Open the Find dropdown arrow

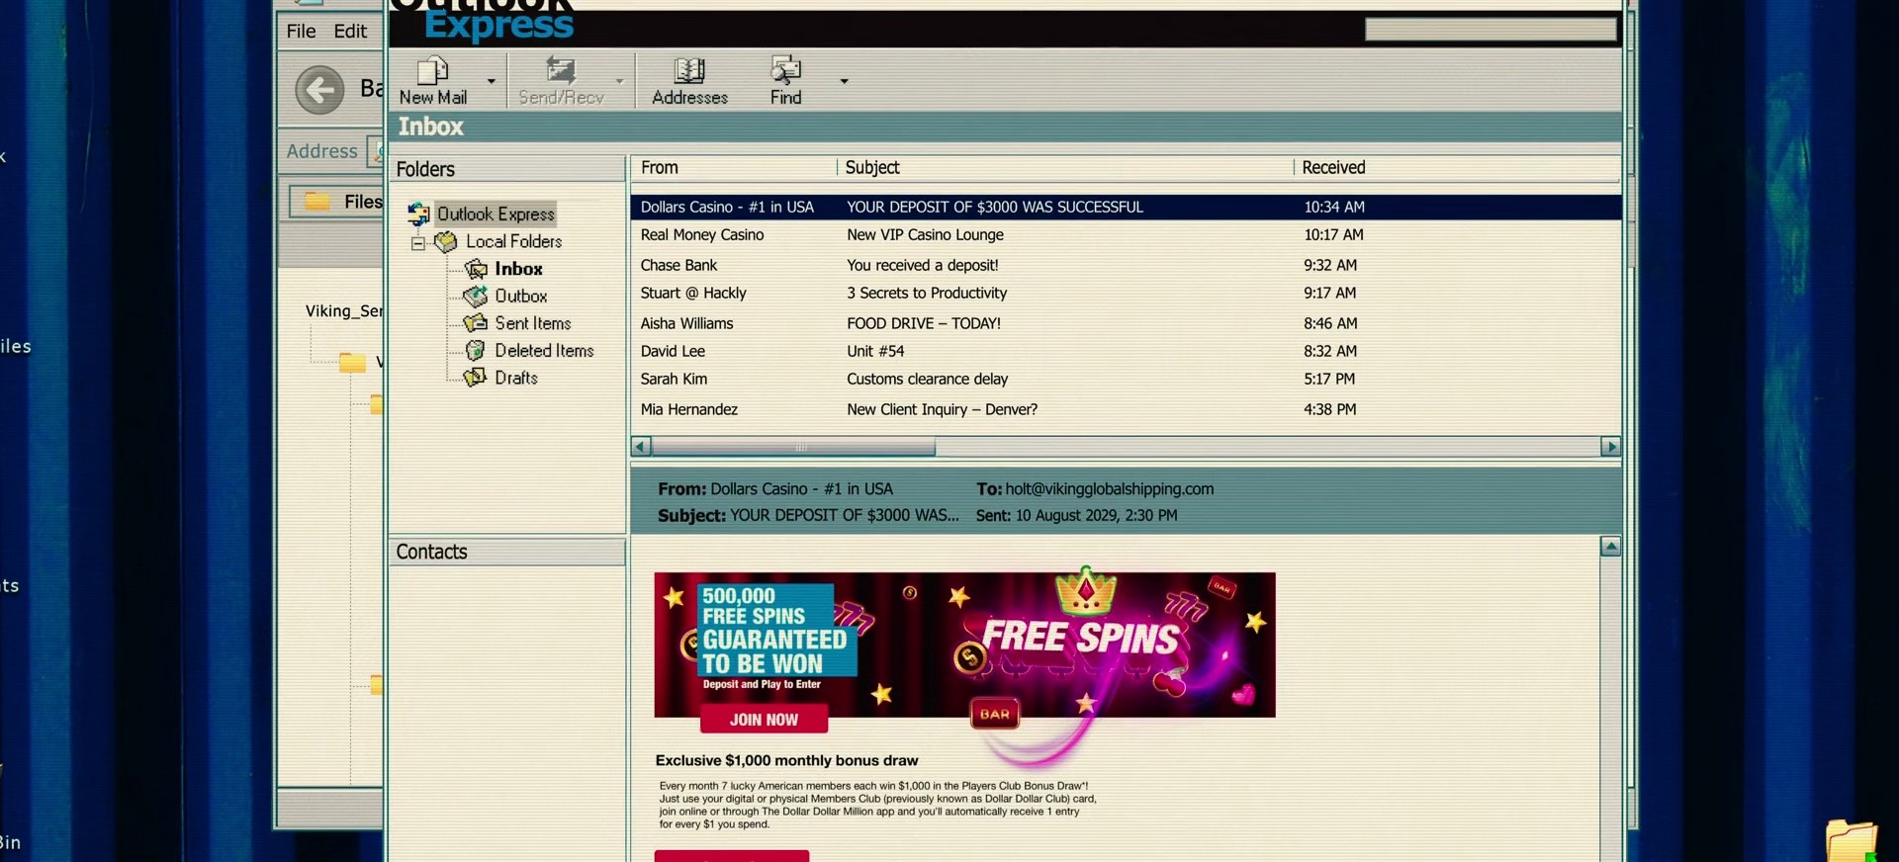(844, 81)
